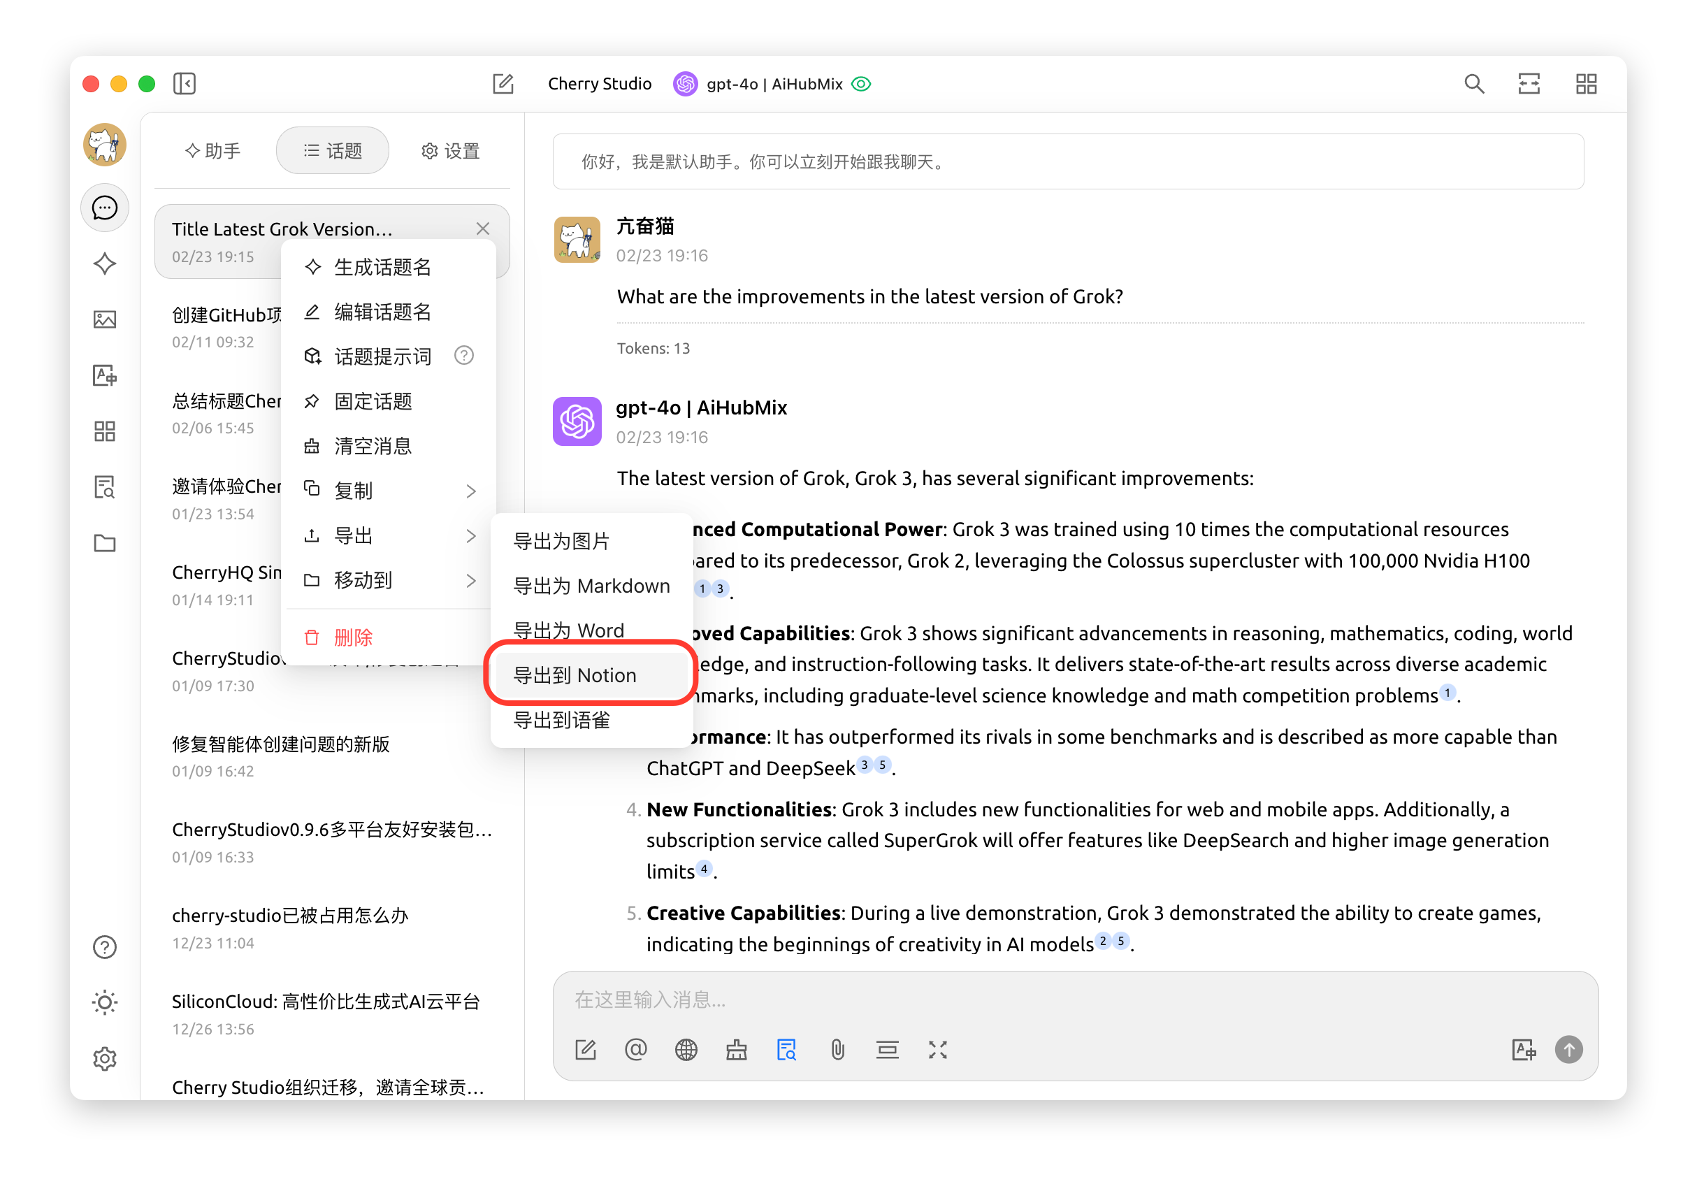
Task: Click the message input field
Action: 1034,1000
